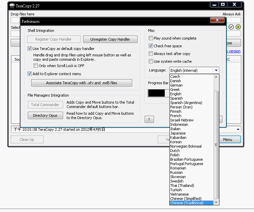Click the Always Ask label
The height and width of the screenshot is (212, 254).
232,14
